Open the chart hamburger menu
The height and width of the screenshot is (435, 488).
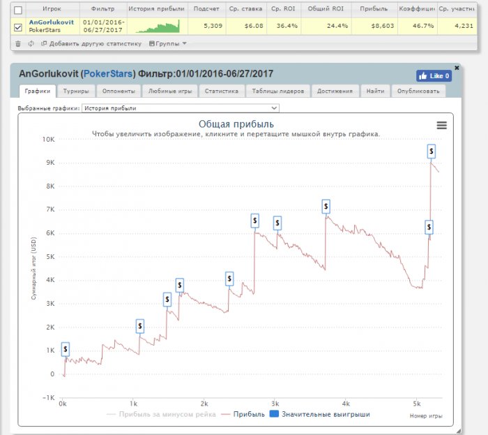point(441,125)
